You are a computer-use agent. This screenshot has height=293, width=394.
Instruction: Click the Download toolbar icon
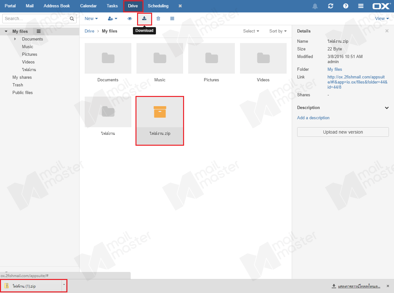point(144,18)
